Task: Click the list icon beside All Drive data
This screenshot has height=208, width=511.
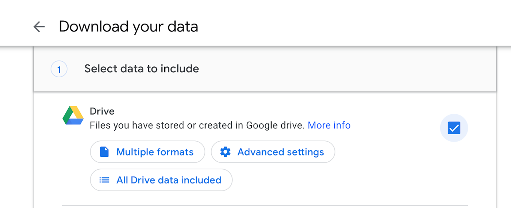Action: [104, 180]
